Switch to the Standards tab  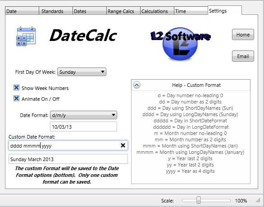56,11
